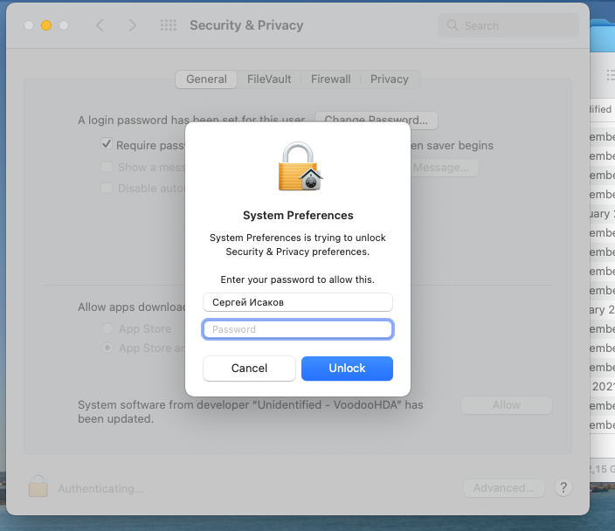
Task: Click the yellow minimize window button
Action: tap(46, 25)
